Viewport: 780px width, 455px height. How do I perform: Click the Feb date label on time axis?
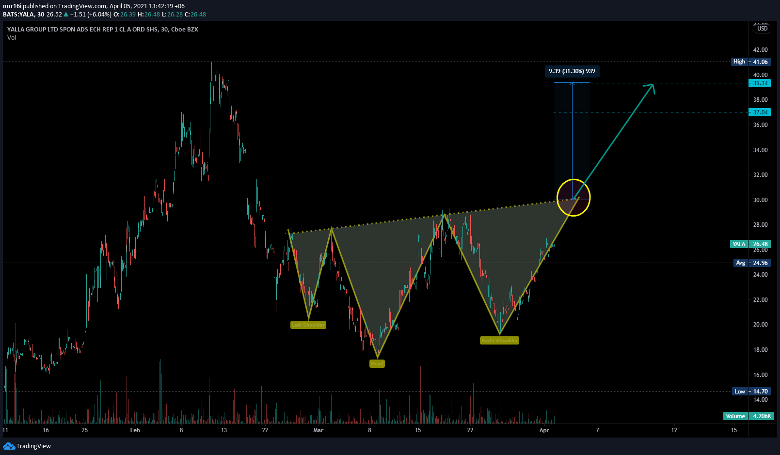click(x=135, y=430)
